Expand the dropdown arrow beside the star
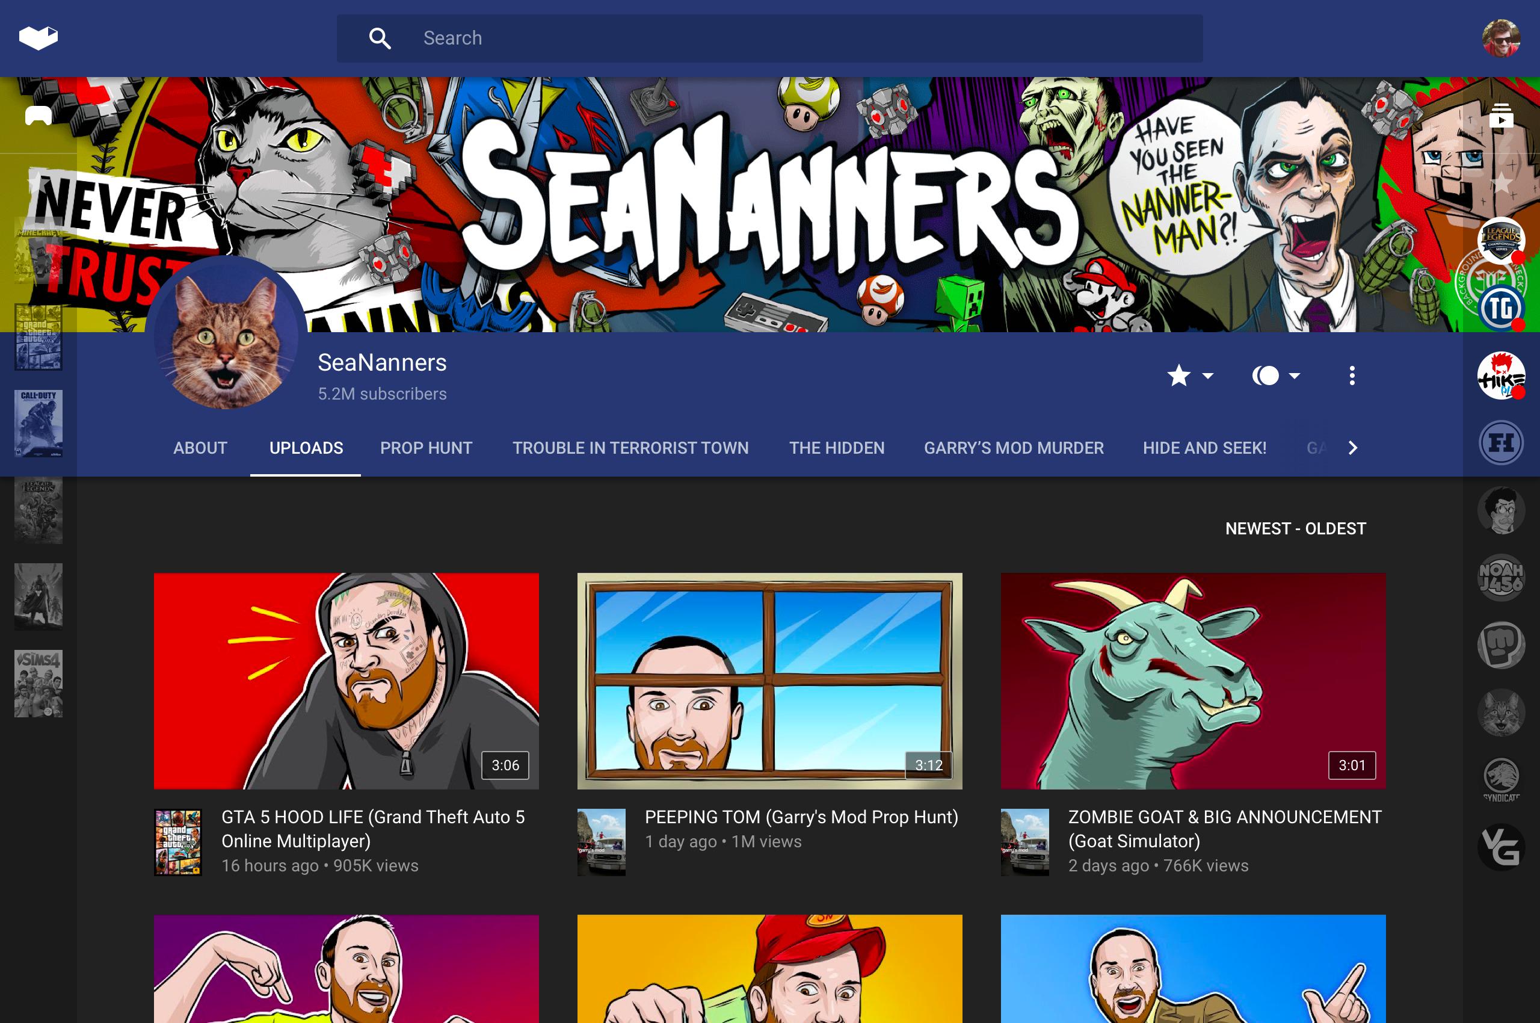 [x=1208, y=376]
